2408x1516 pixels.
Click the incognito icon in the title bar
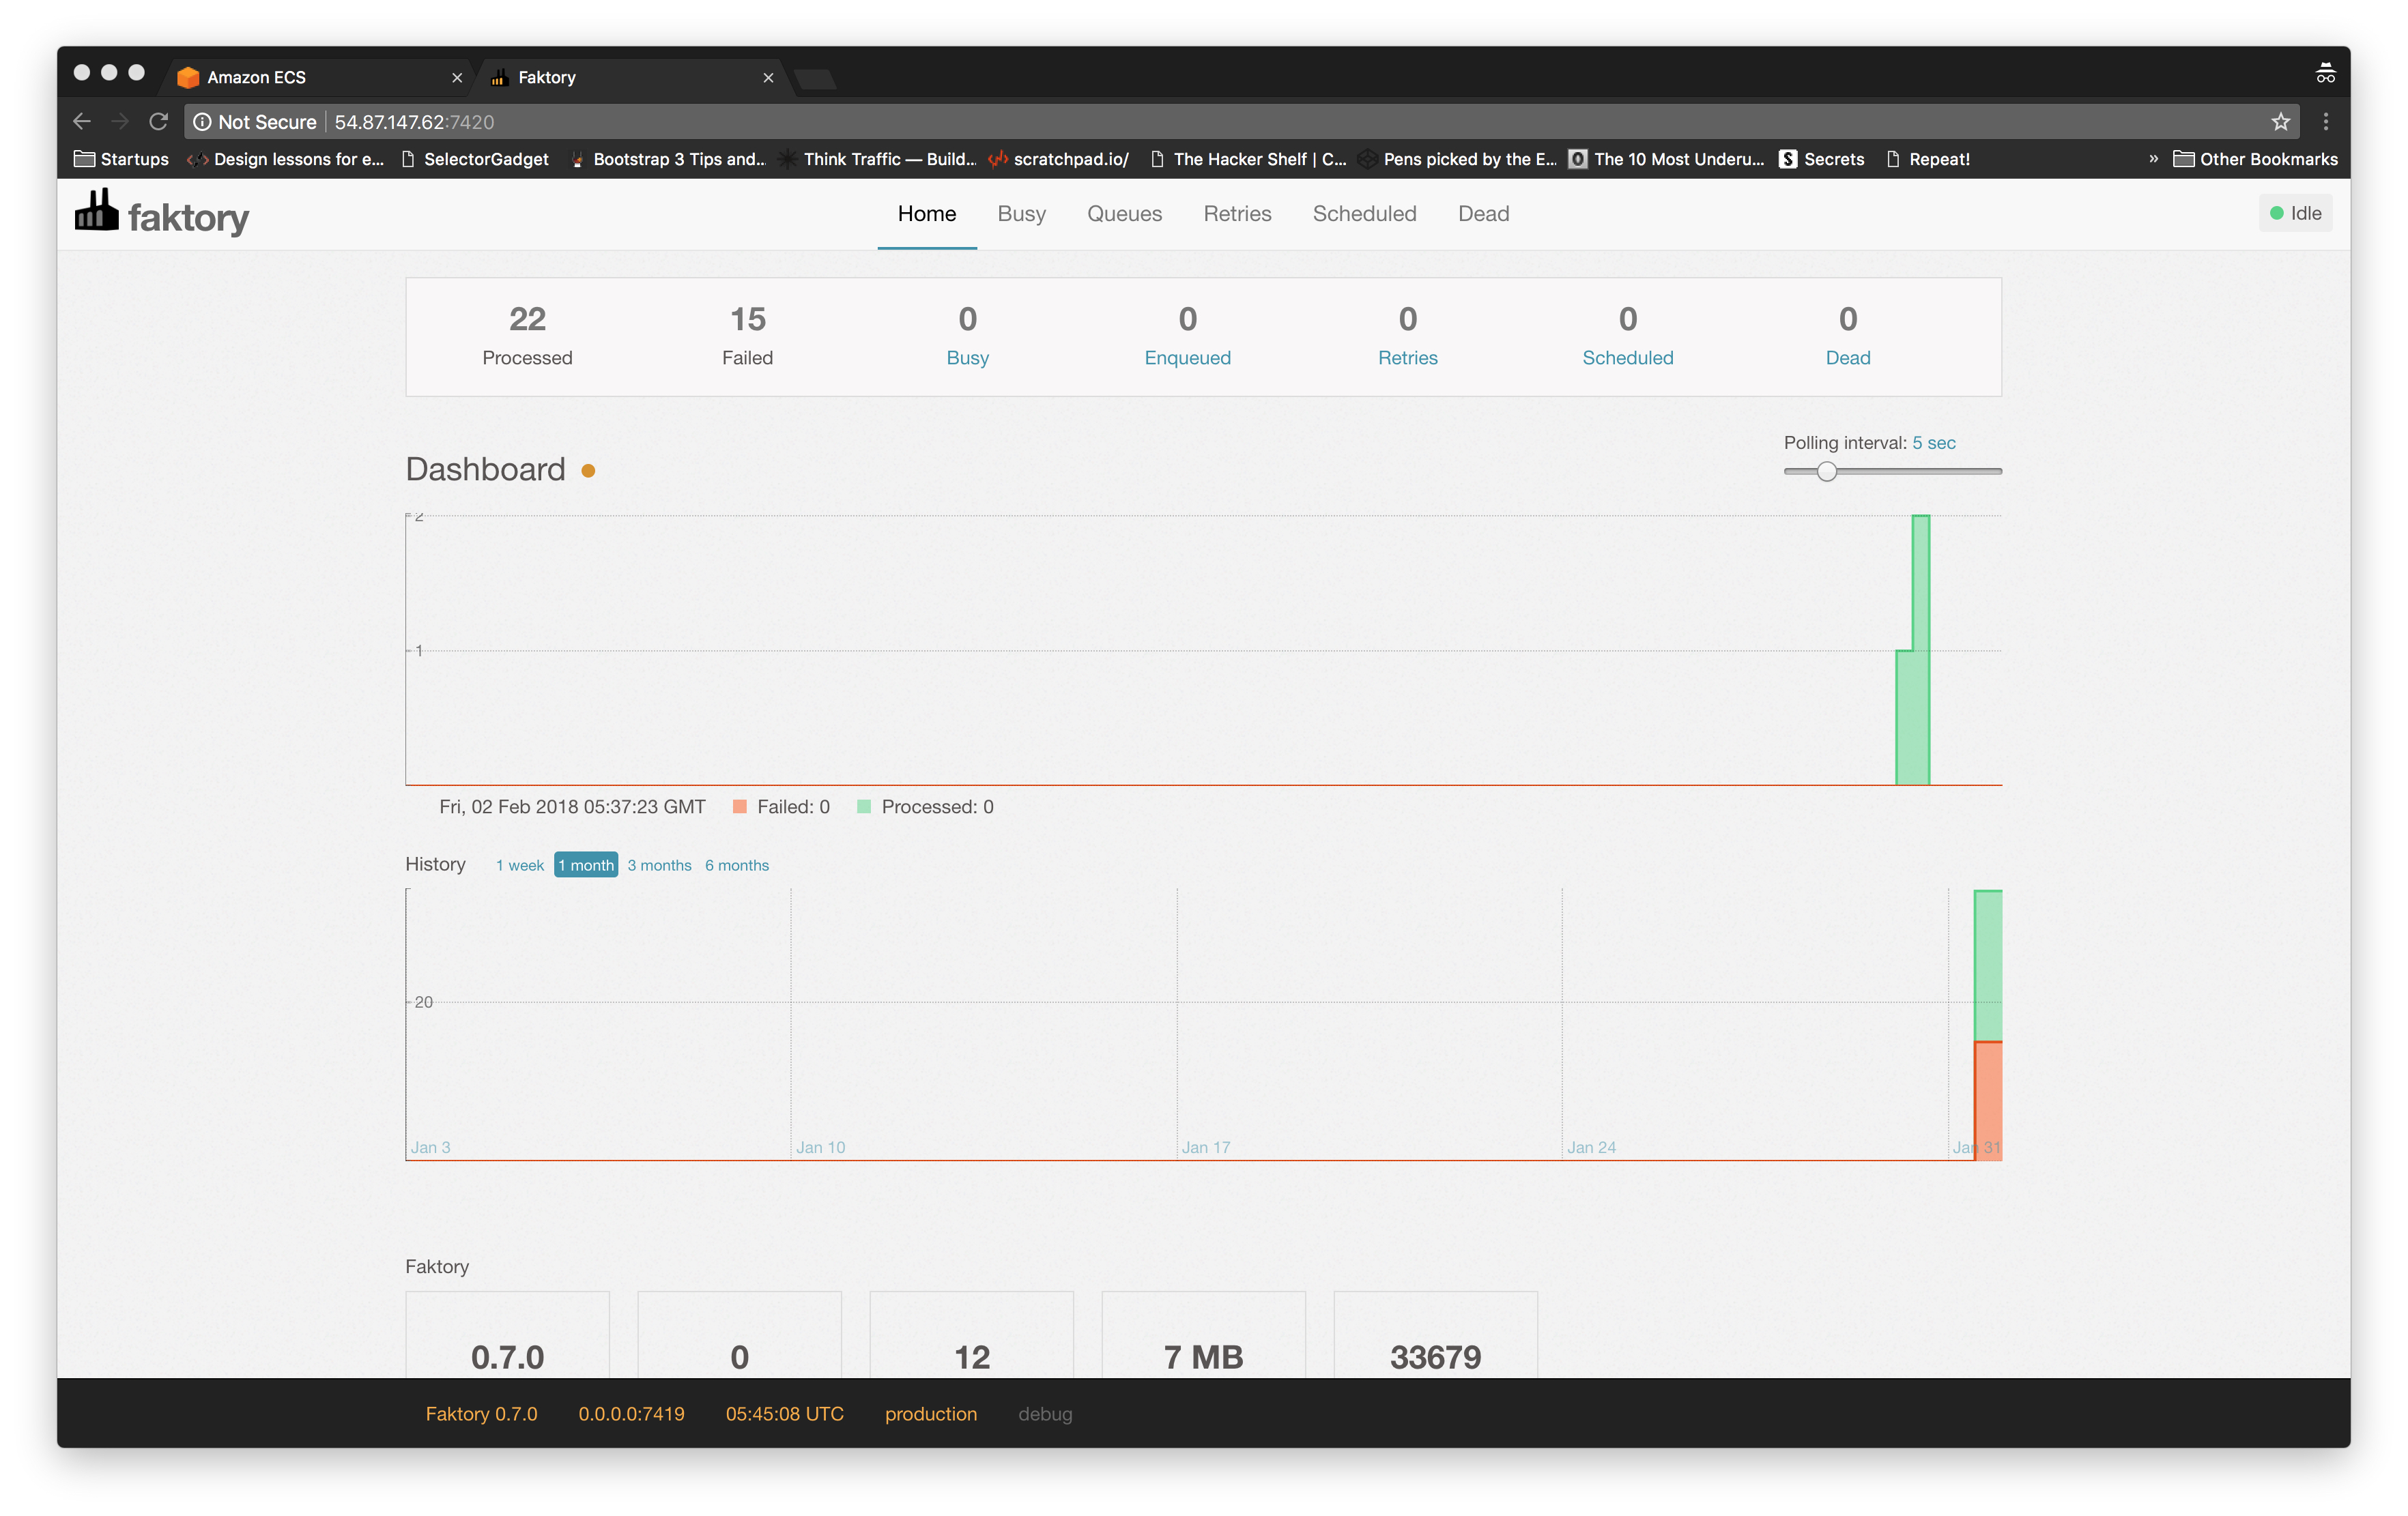tap(2326, 74)
